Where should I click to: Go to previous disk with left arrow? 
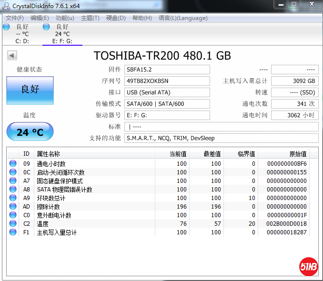[x=12, y=55]
